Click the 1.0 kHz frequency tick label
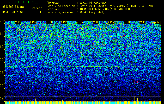This screenshot has width=164, height=104. (x=2, y=47)
